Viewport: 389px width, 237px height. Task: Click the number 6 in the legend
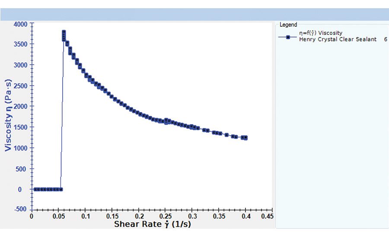tap(385, 39)
